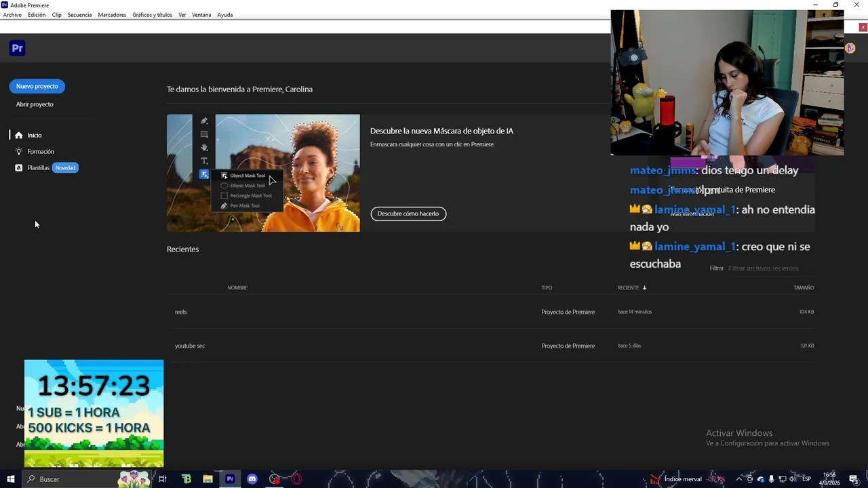Click the OneDrive cloud tray icon

pyautogui.click(x=760, y=479)
